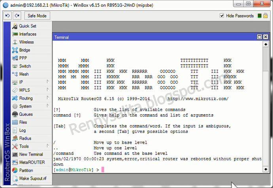Click the terminal command prompt cursor

point(103,169)
